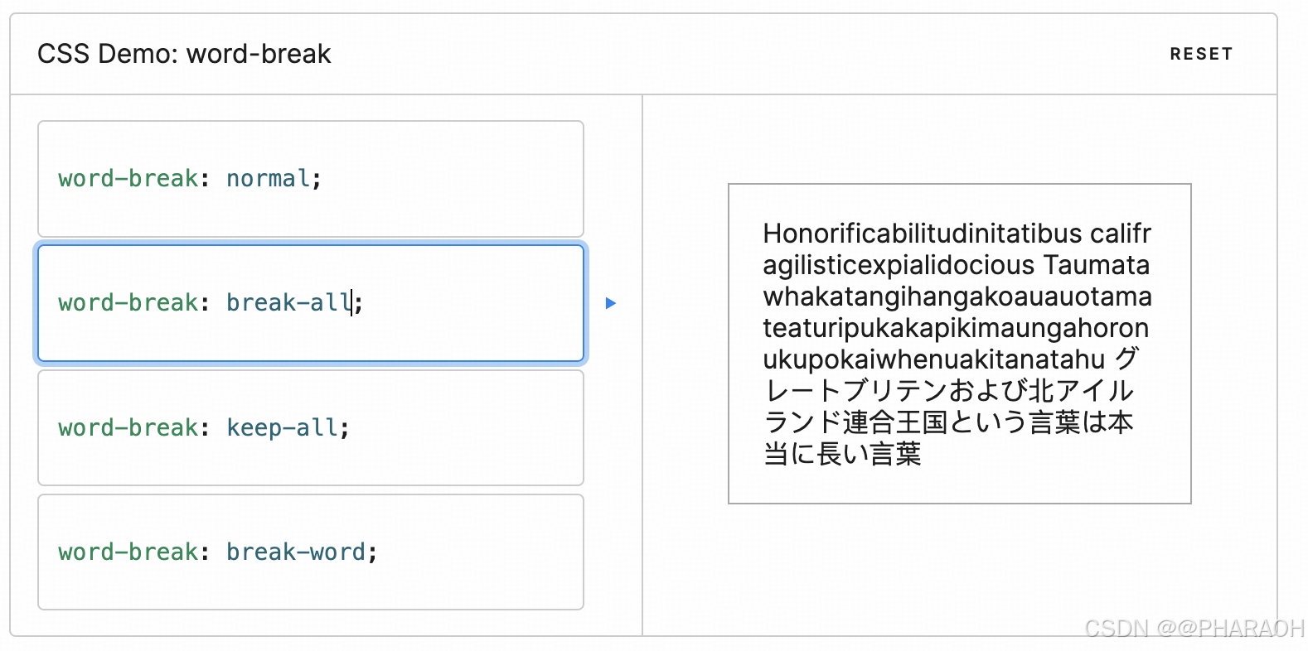Click the divider between editor and output panes
1308x651 pixels.
pos(644,356)
